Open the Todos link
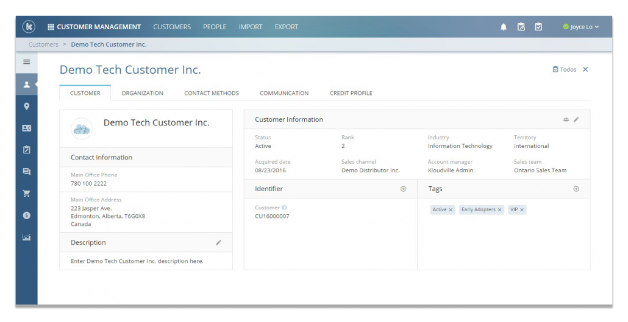Screen dimensions: 628x322 point(565,69)
